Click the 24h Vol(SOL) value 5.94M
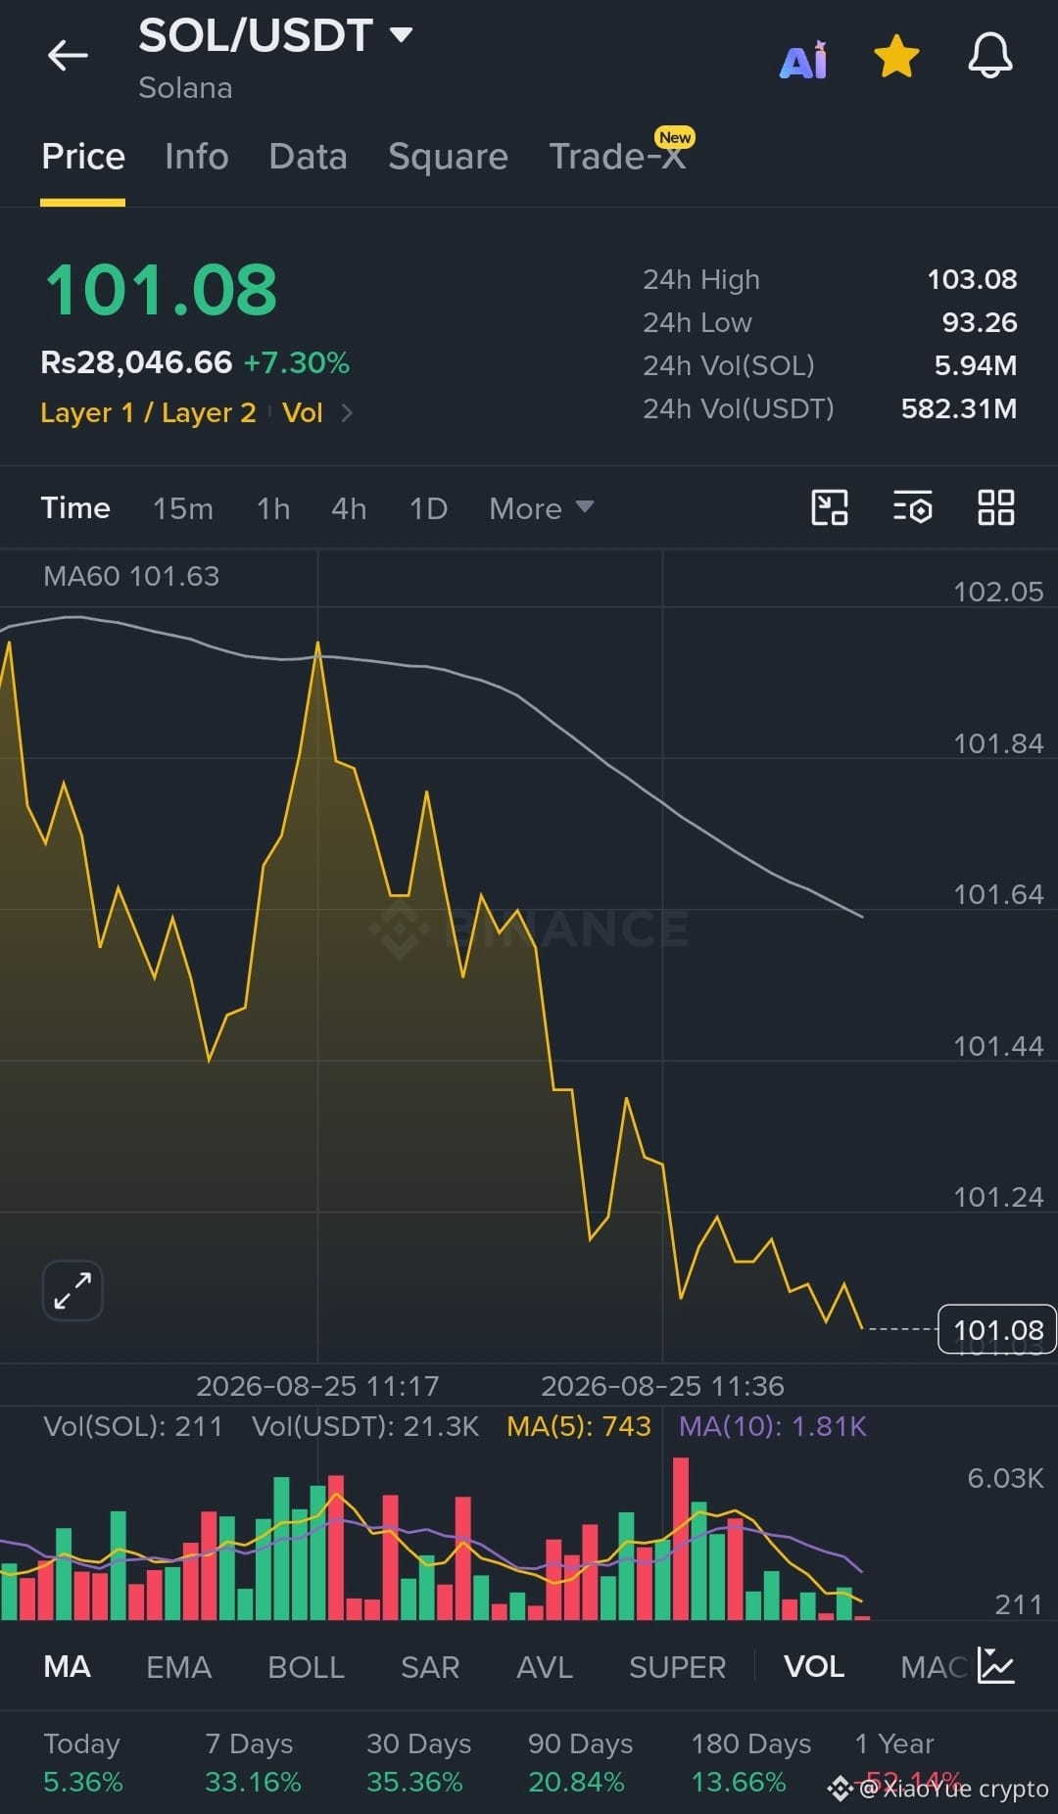This screenshot has width=1058, height=1814. click(x=976, y=366)
